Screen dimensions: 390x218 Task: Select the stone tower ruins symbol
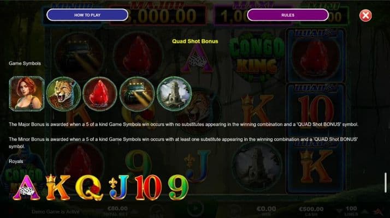click(x=174, y=94)
